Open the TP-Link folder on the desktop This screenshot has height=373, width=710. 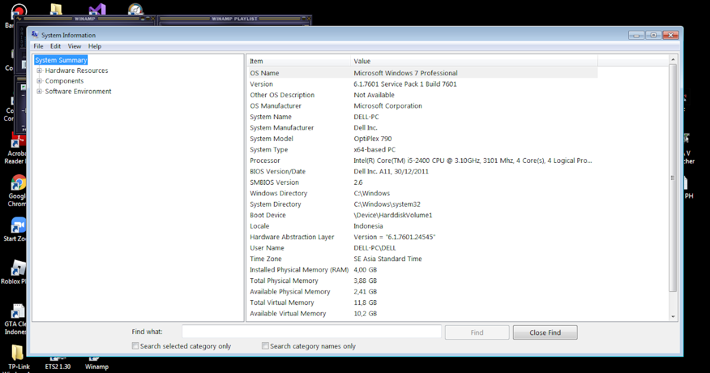click(18, 352)
